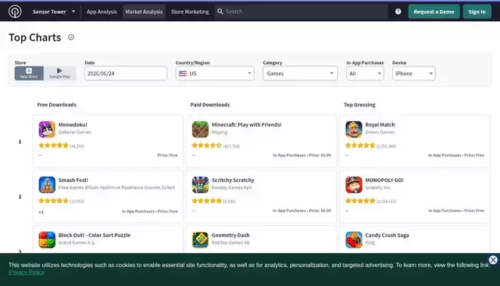Open the Privacy Policy link

pos(26,272)
